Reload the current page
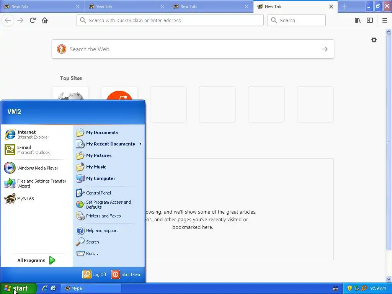The image size is (392, 294). 33,21
